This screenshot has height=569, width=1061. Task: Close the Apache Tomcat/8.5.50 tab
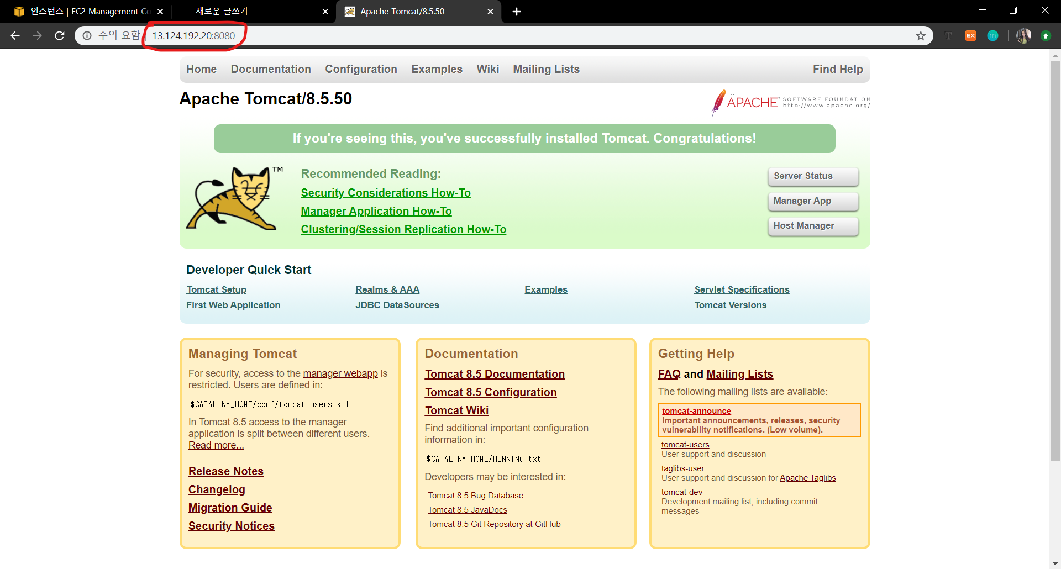click(490, 12)
